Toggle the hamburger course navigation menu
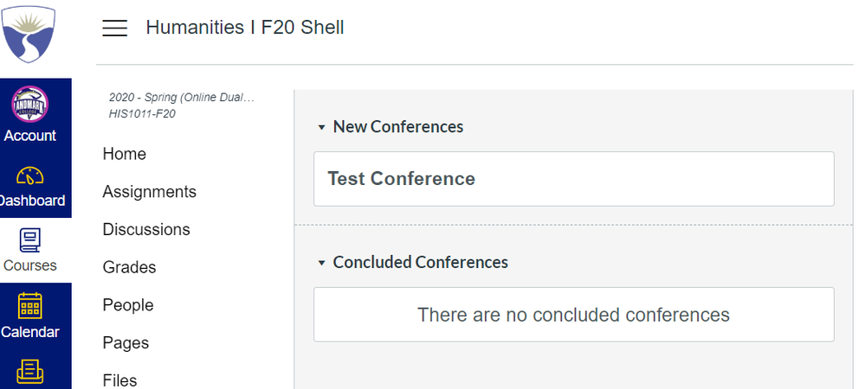This screenshot has height=389, width=865. pyautogui.click(x=115, y=28)
